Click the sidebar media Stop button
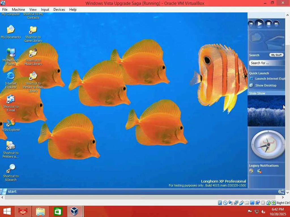The height and width of the screenshot is (217, 290). (x=269, y=24)
